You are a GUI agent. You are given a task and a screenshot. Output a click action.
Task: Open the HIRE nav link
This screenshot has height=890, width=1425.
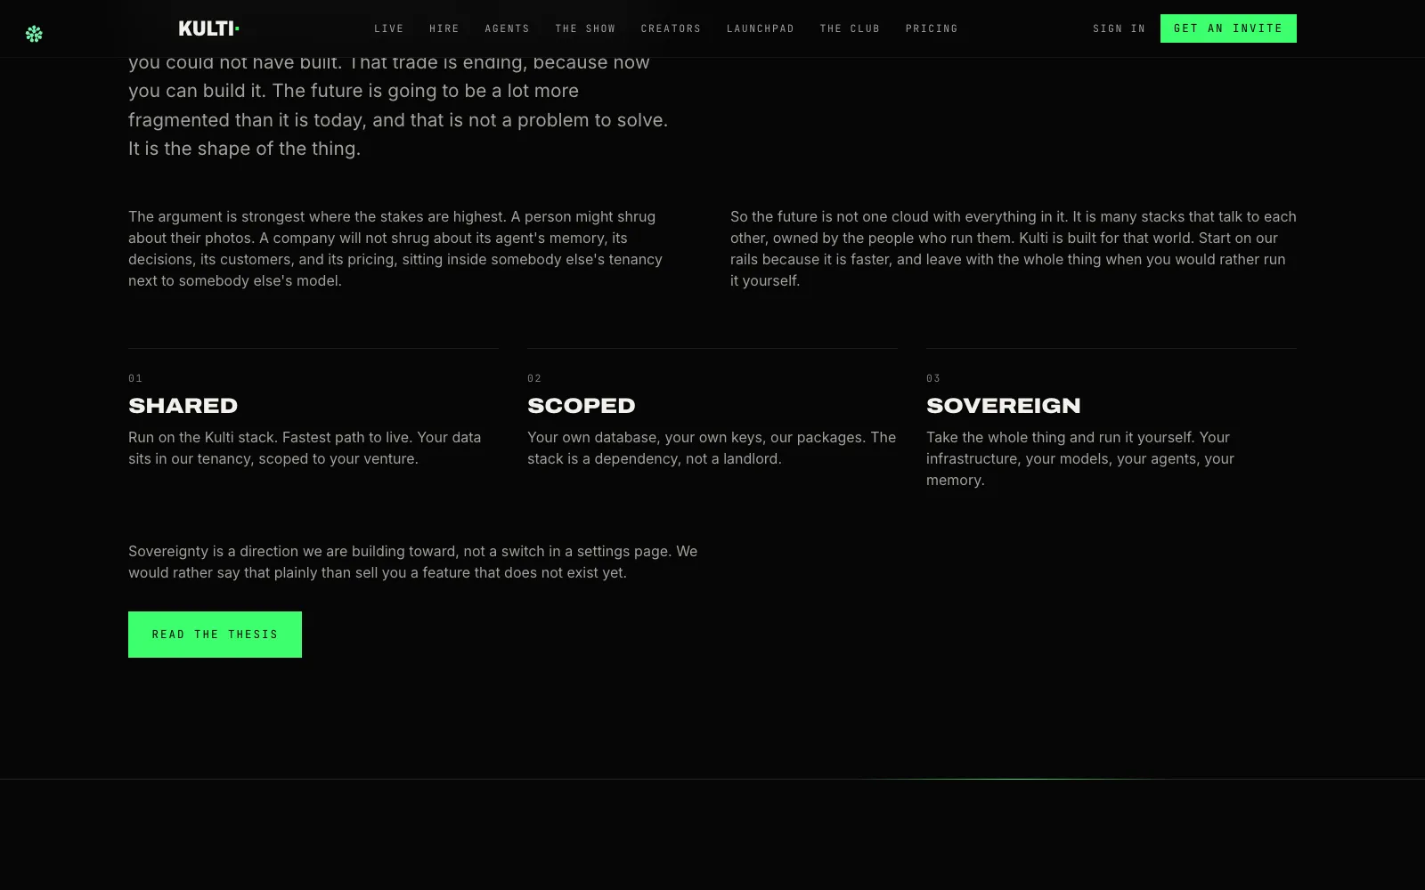444,28
